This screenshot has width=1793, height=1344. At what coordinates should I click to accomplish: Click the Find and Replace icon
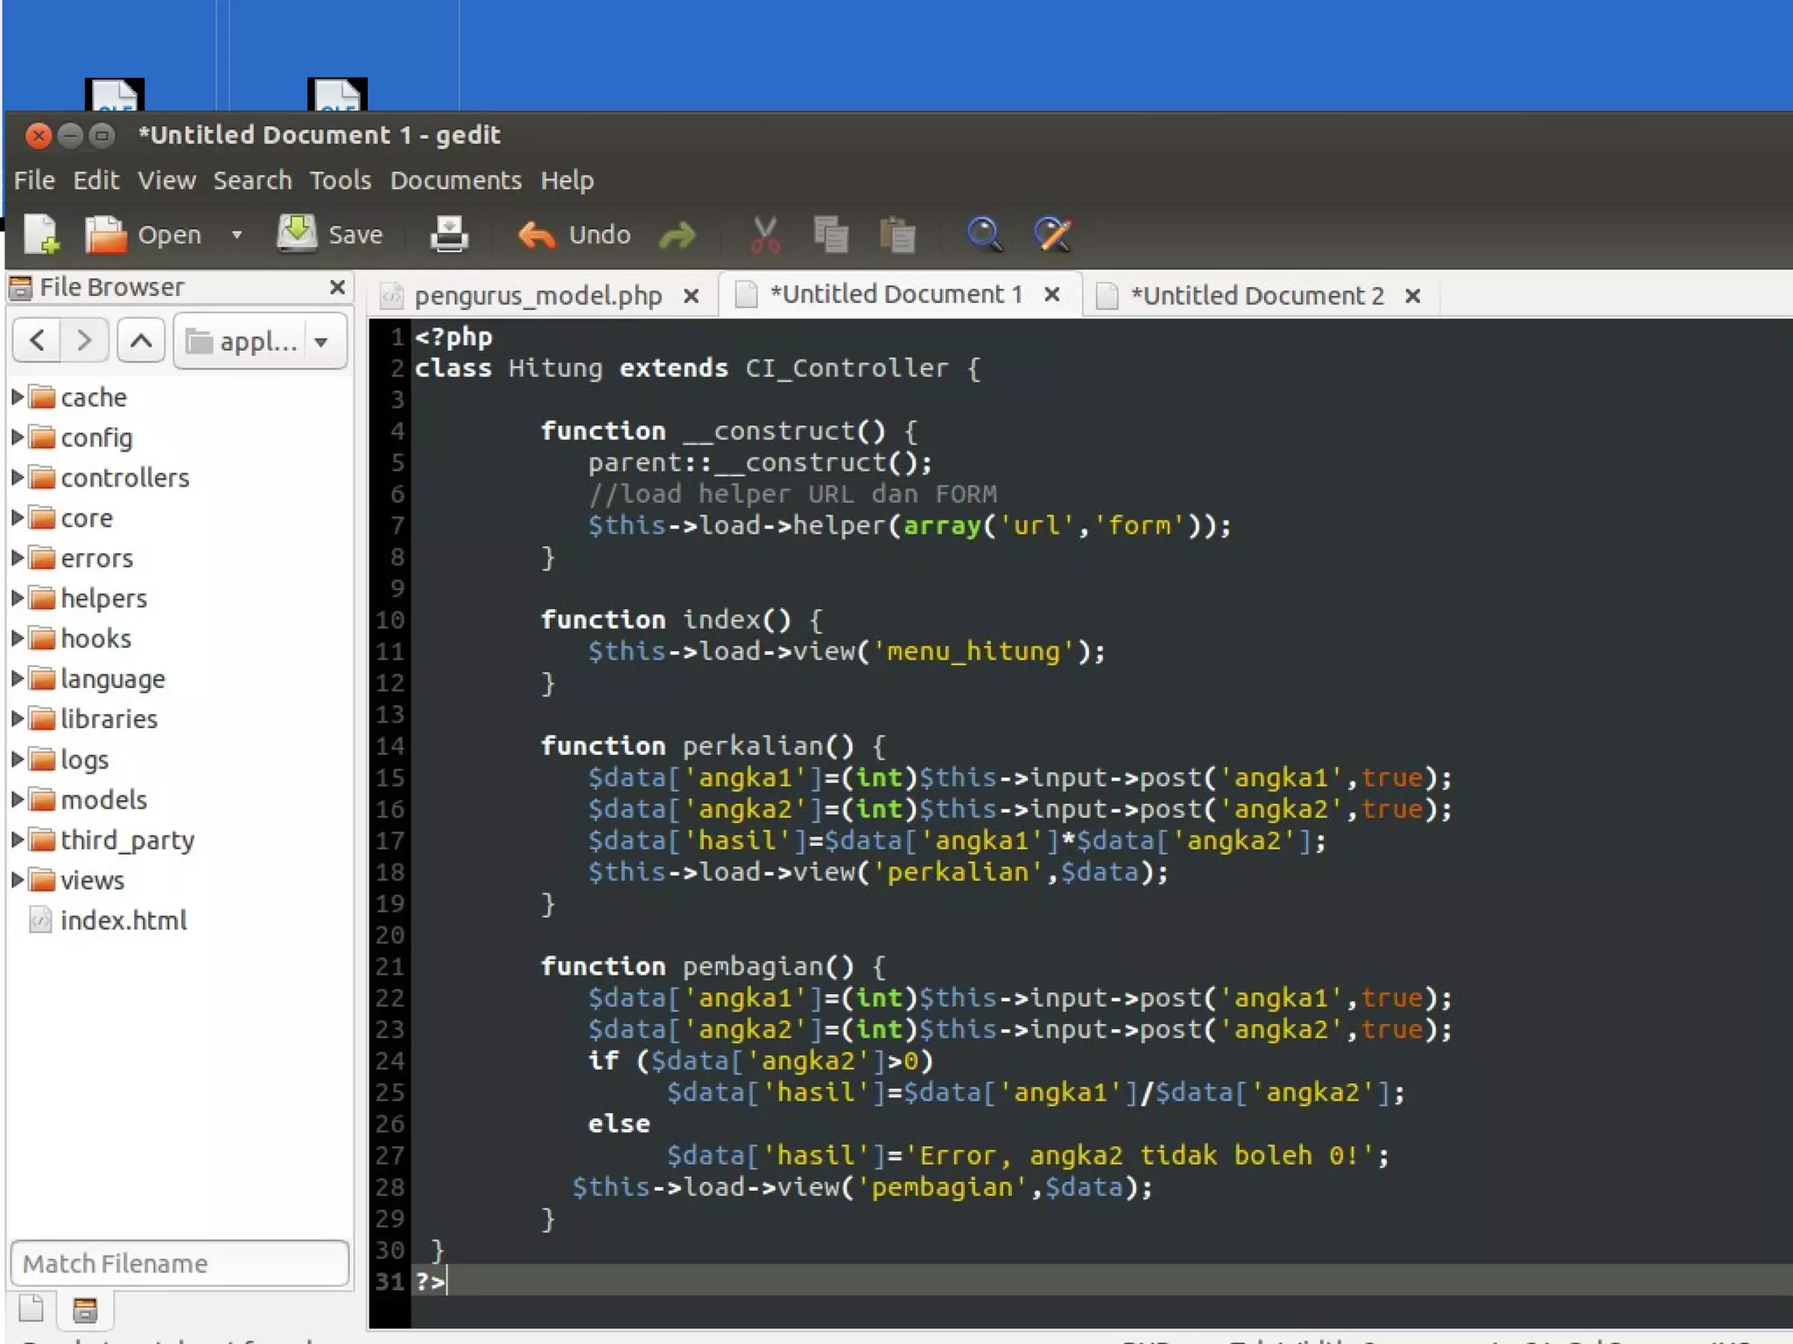coord(1051,234)
